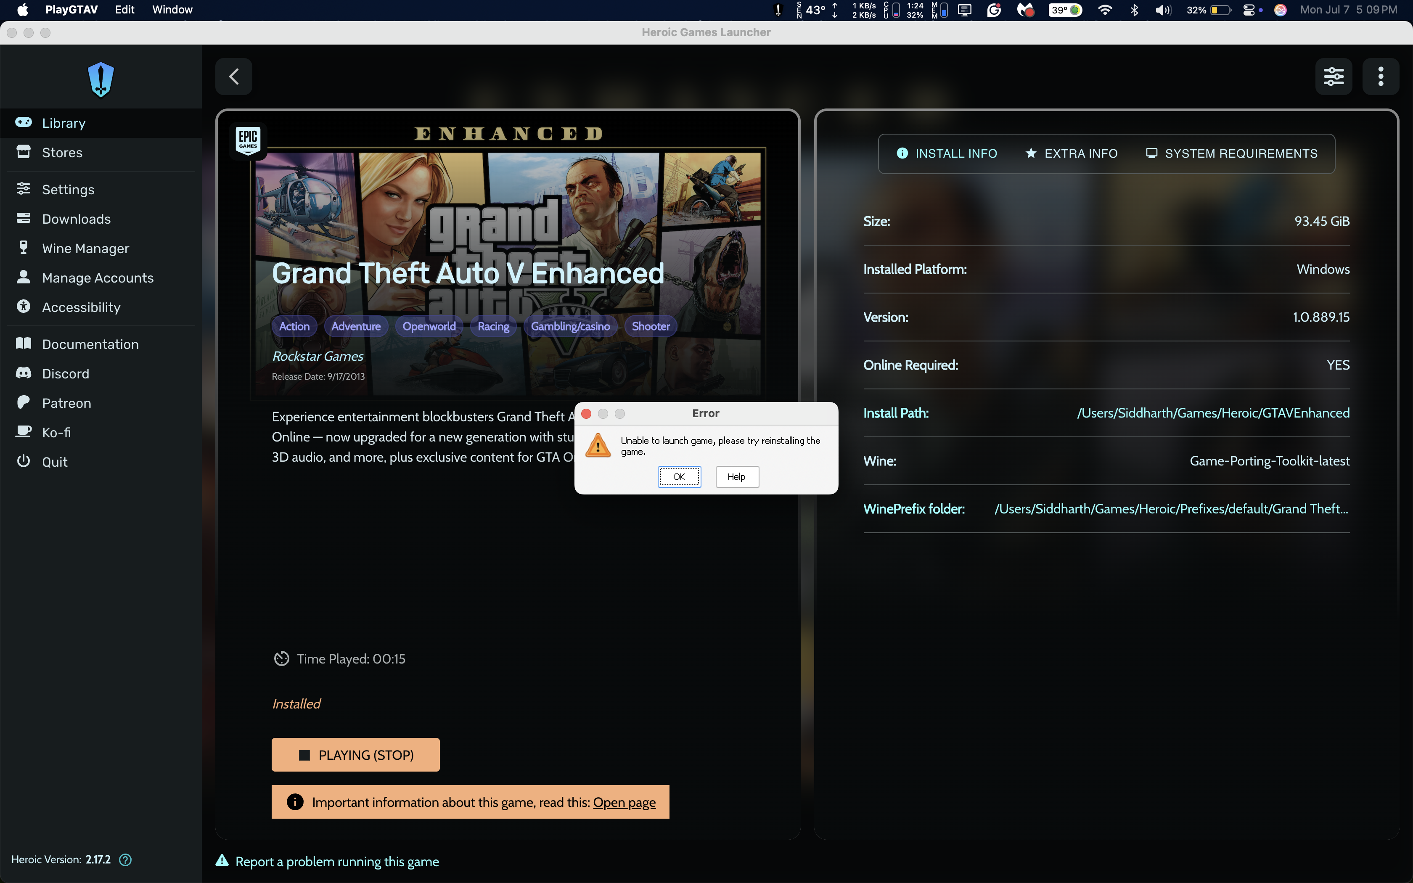Click the Size value 93.45 GiB
This screenshot has height=883, width=1413.
[x=1322, y=221]
